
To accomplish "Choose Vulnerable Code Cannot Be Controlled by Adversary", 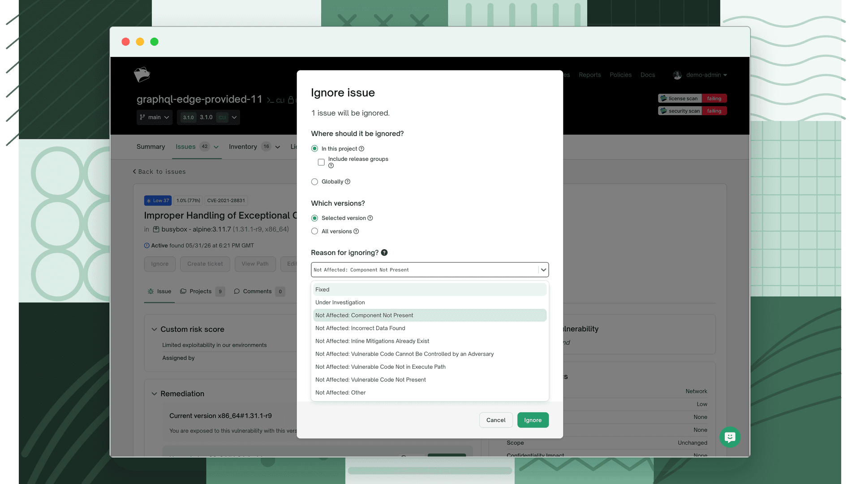I will [430, 354].
